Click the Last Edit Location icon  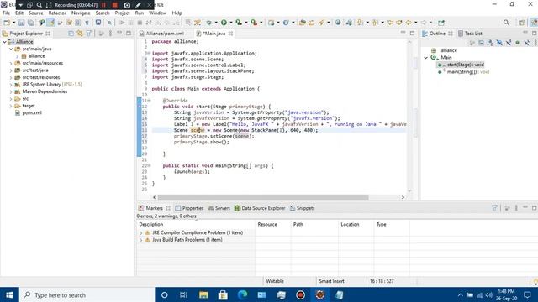390,23
